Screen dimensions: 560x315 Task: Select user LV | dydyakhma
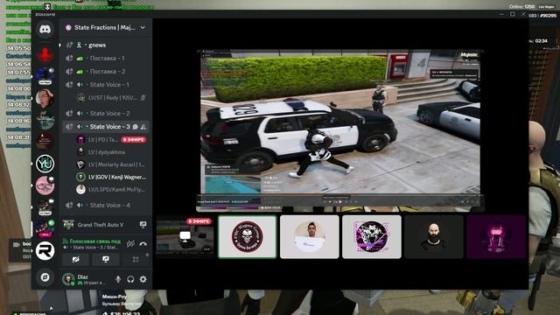point(111,152)
